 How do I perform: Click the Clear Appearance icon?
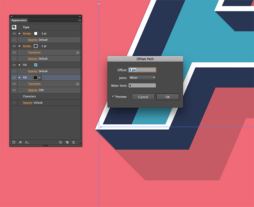(x=60, y=142)
